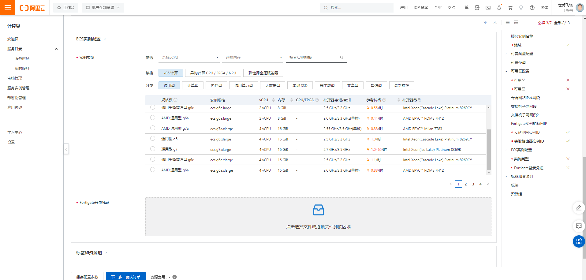
Task: Collapse the left sidebar with arrow handle
Action: click(66, 149)
